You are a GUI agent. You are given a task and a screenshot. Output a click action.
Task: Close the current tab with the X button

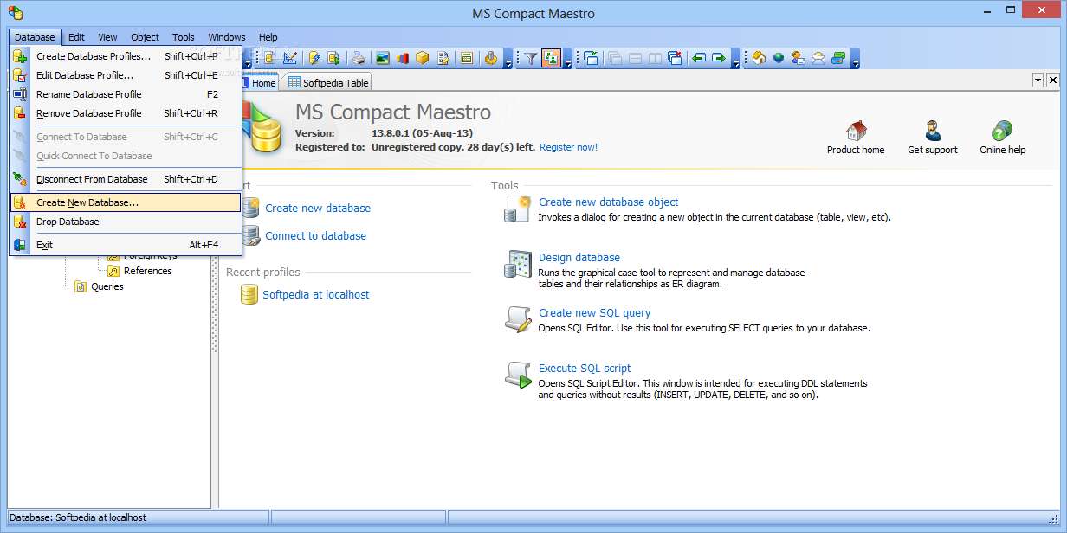pos(1053,80)
